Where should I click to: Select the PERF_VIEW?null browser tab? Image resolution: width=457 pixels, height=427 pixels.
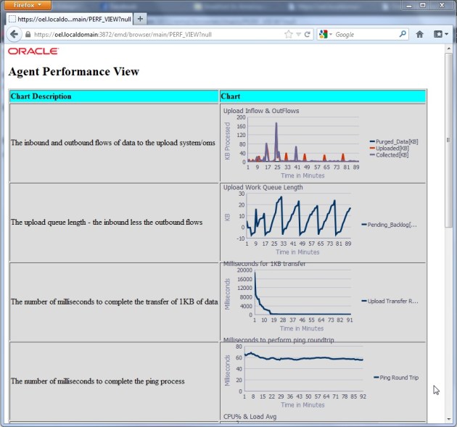(x=70, y=20)
